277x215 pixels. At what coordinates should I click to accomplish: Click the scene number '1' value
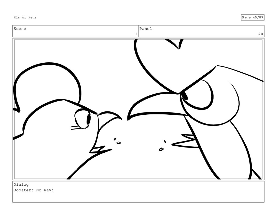click(x=136, y=34)
